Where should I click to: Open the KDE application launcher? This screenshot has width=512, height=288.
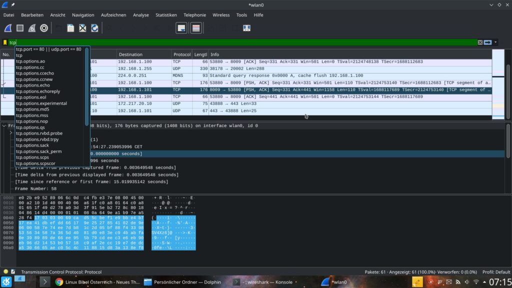pos(6,282)
